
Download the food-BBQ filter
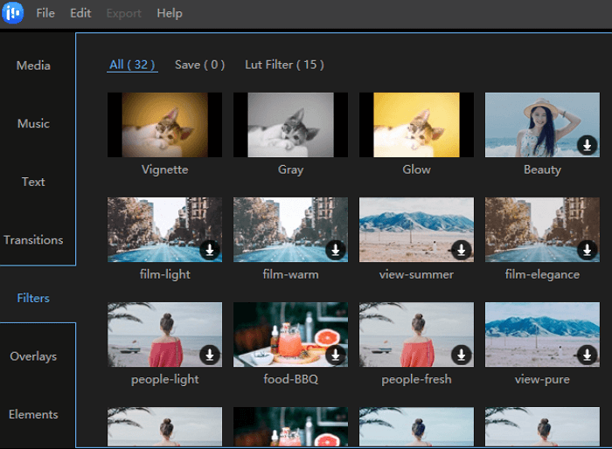[x=336, y=355]
